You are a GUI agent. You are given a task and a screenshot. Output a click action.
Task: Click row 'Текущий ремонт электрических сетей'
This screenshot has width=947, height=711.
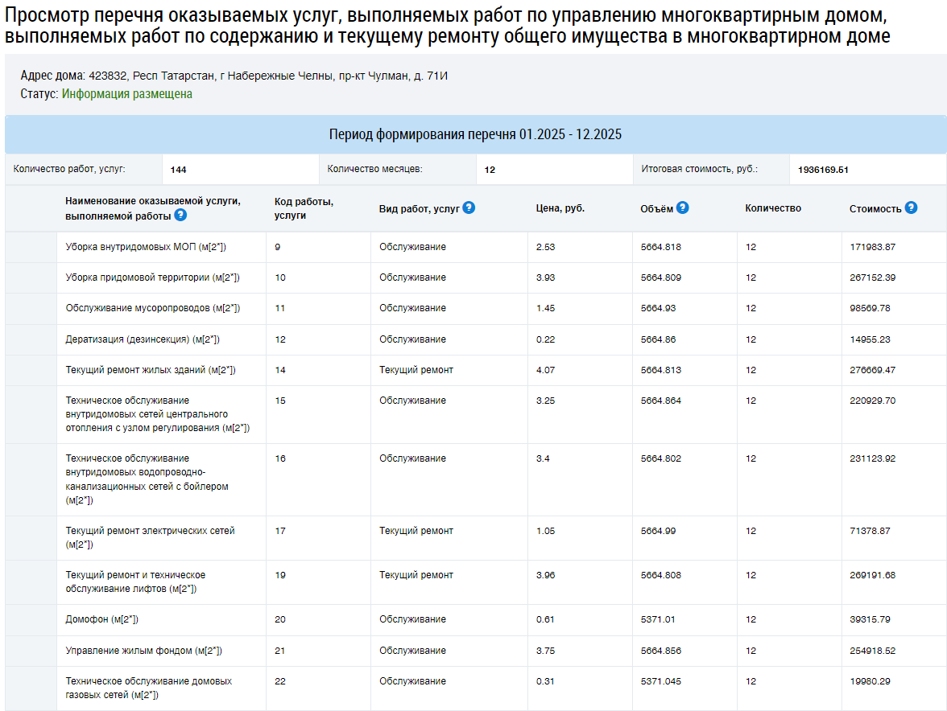coord(475,538)
